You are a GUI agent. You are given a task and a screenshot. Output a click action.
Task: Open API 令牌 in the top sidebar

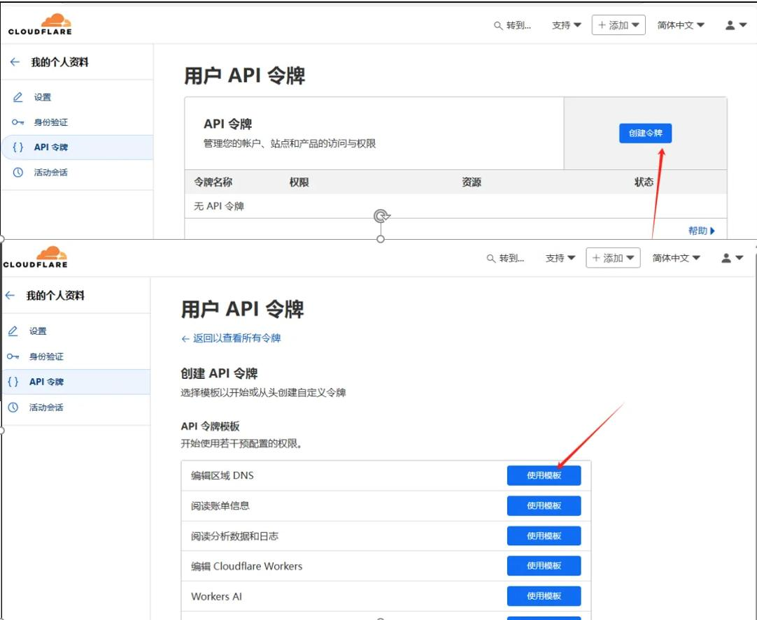tap(77, 147)
